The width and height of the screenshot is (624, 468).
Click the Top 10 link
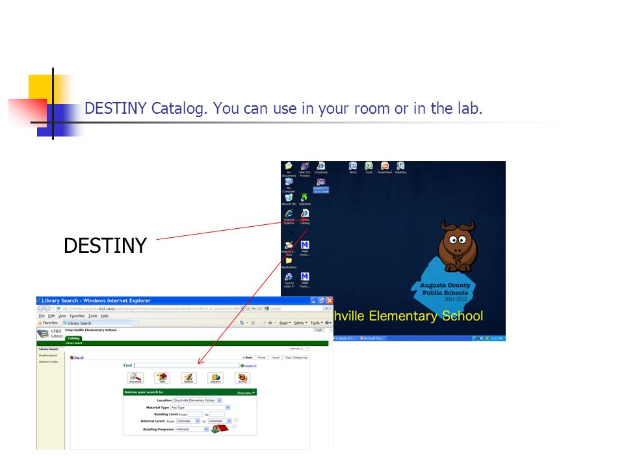coord(77,357)
